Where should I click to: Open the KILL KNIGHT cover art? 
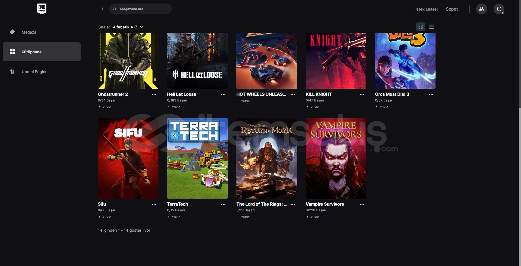coord(336,61)
